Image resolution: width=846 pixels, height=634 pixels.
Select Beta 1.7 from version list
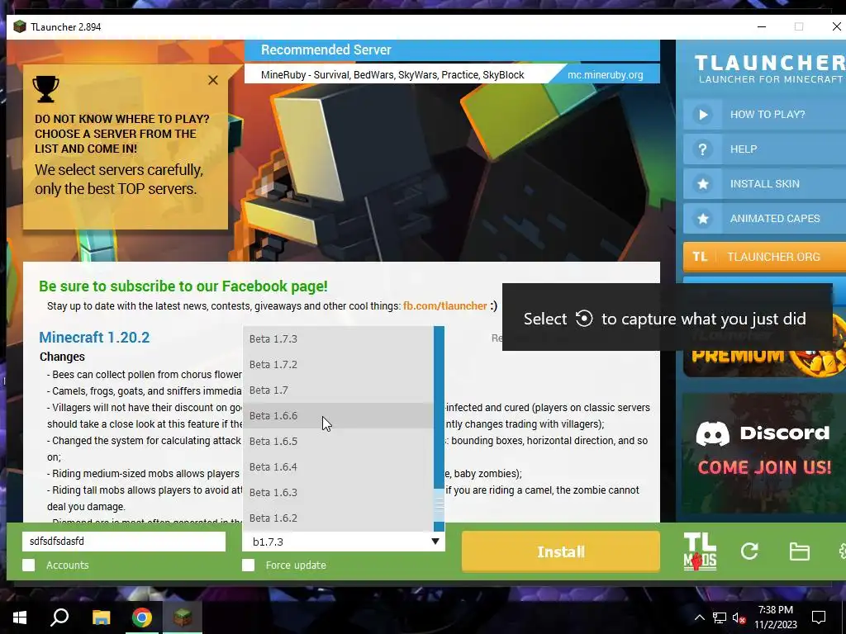(338, 390)
